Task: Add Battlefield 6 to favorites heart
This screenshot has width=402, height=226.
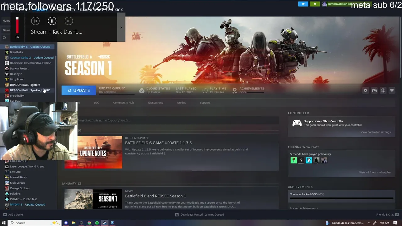Action: tap(392, 90)
